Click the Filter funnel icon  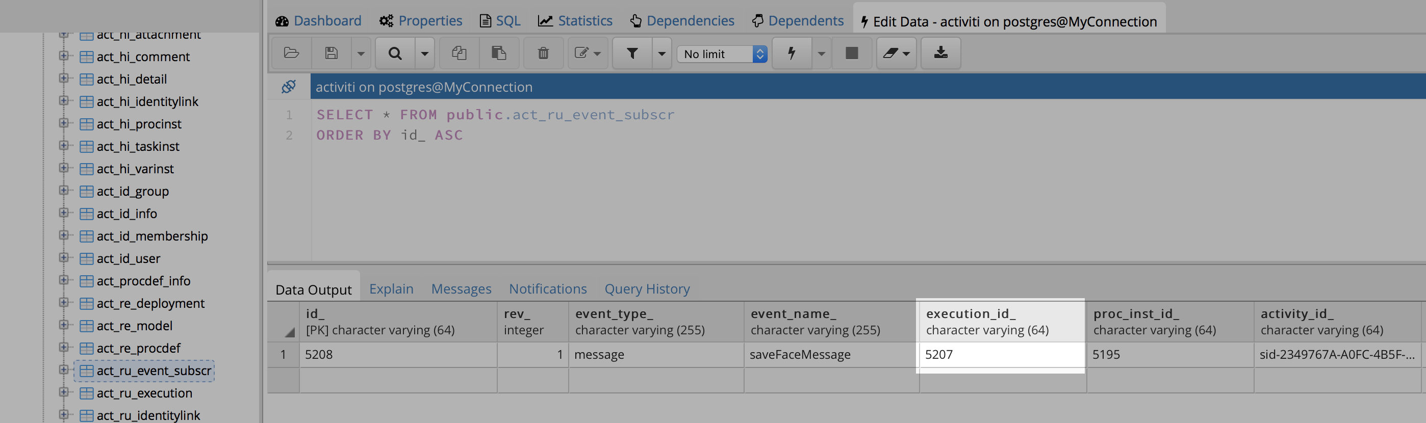click(632, 53)
